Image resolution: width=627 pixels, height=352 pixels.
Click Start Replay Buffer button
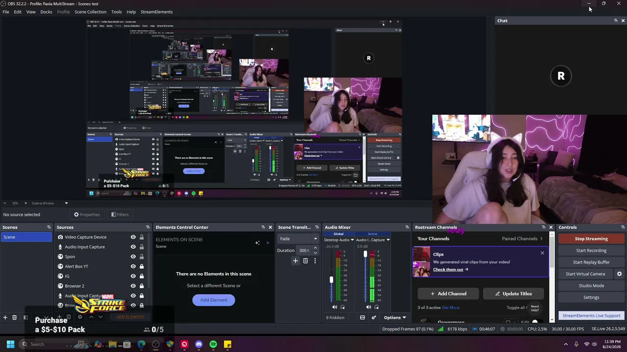(591, 262)
